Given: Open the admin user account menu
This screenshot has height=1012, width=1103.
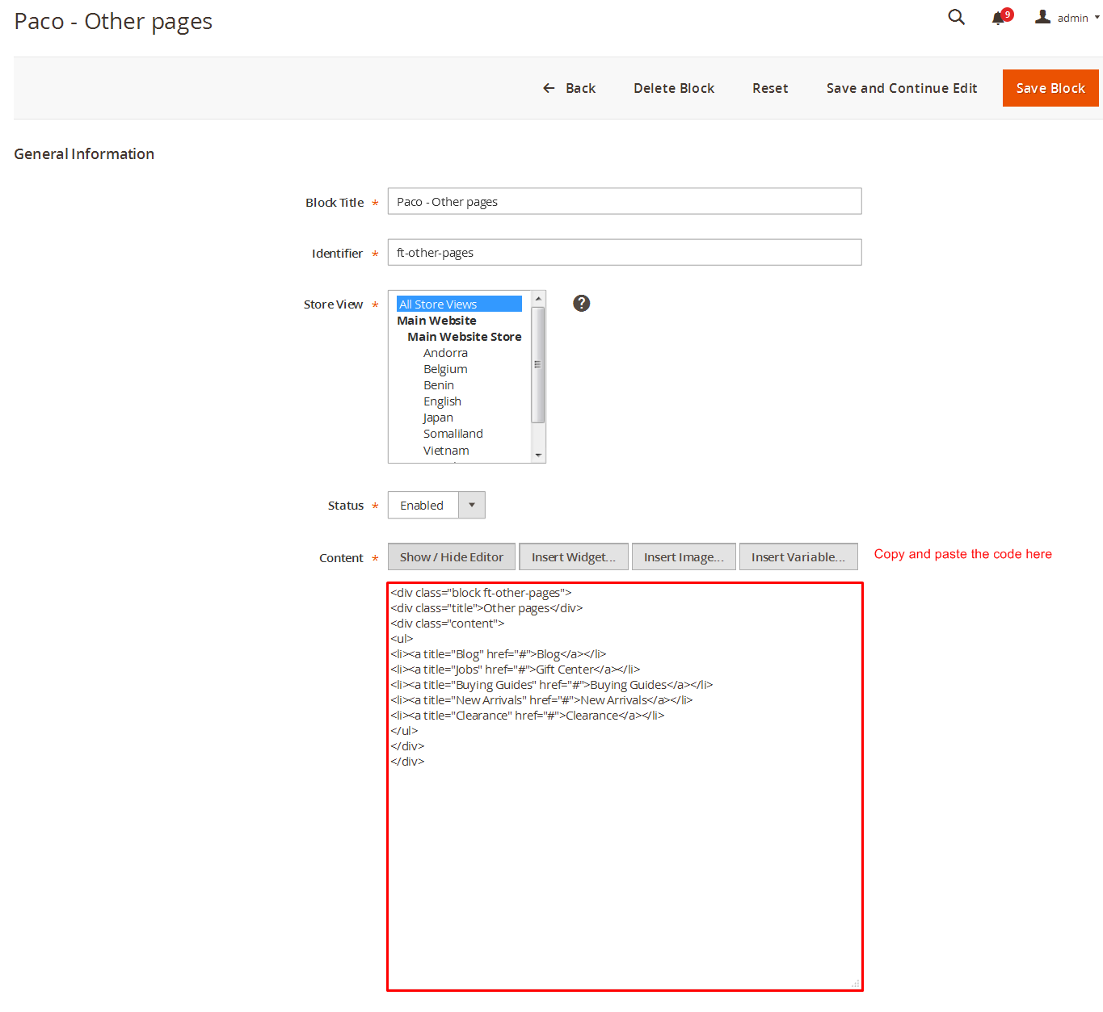Looking at the screenshot, I should coord(1067,17).
